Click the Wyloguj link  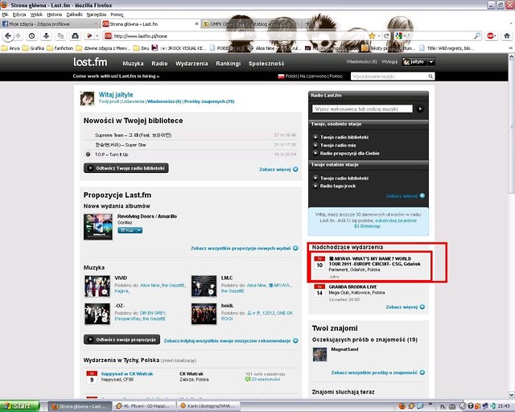389,62
